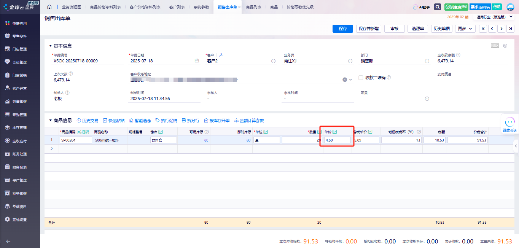Enable the 收款二维码 checkbox
The image size is (519, 248).
click(361, 78)
